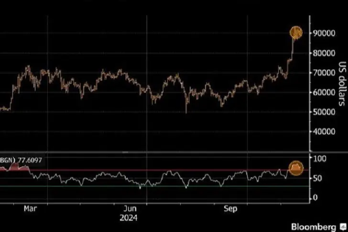This screenshot has height=232, width=348.
Task: Click the panel divider handle between charts
Action: tap(125, 152)
